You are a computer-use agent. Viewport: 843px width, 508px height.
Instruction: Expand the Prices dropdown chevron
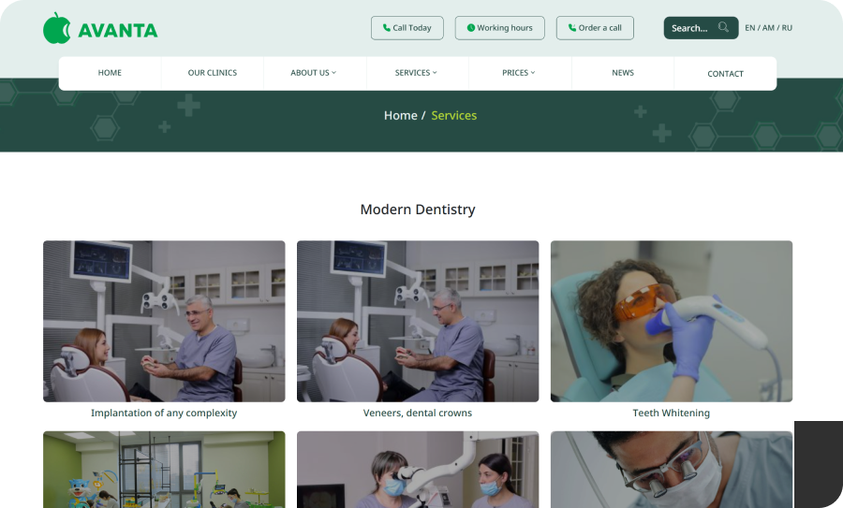[x=533, y=72]
